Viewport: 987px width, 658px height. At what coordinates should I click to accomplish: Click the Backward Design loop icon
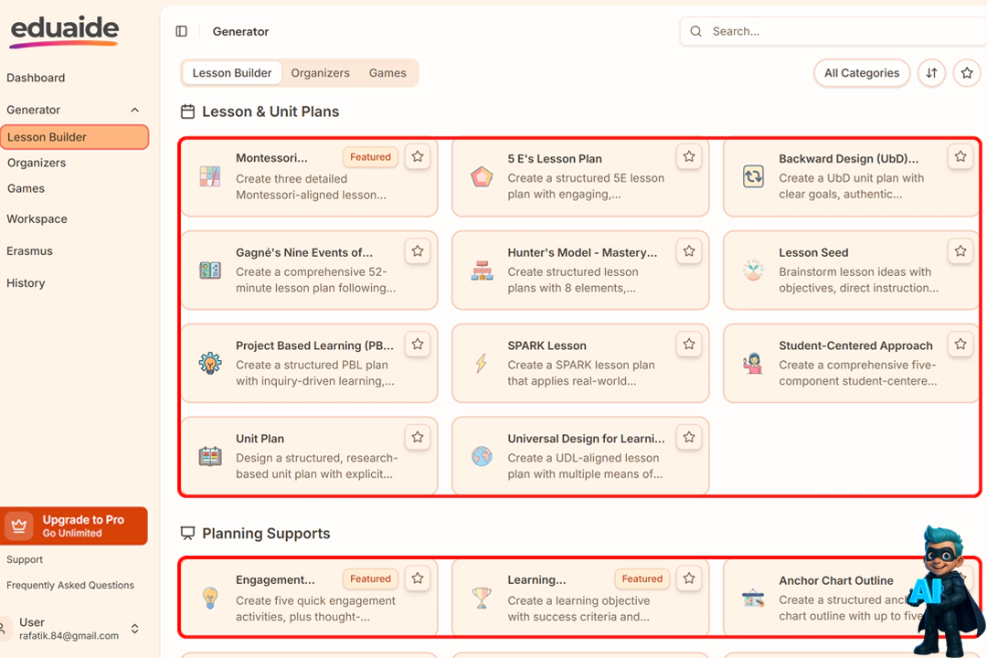(x=753, y=177)
